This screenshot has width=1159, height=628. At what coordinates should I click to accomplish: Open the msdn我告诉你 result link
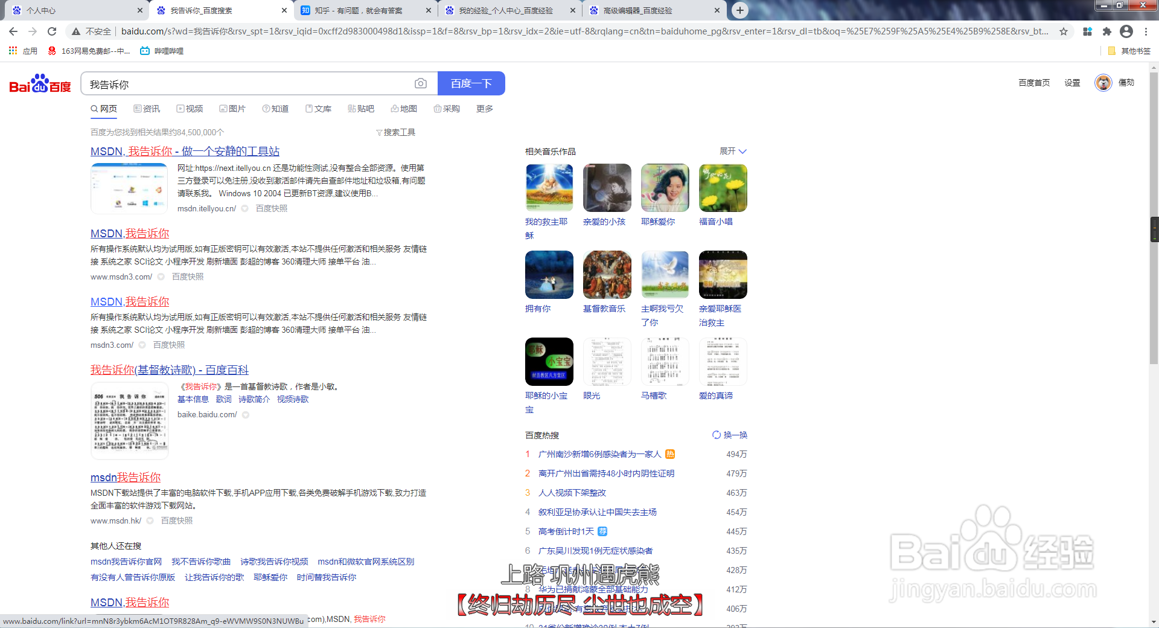click(x=126, y=477)
